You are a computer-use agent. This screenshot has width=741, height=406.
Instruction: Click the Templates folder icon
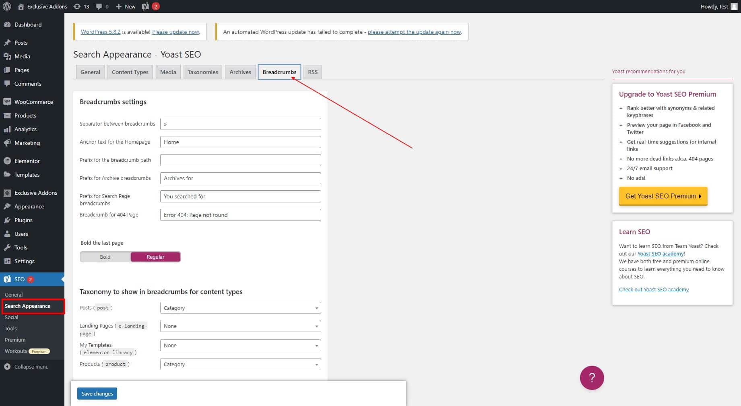pos(7,175)
